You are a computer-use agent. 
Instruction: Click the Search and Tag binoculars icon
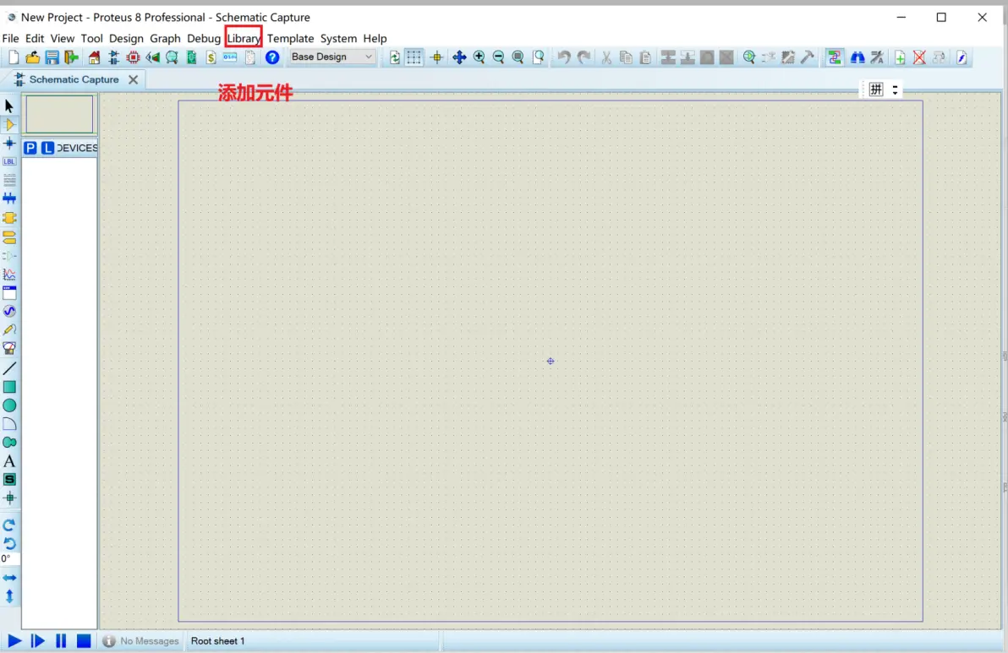tap(857, 57)
